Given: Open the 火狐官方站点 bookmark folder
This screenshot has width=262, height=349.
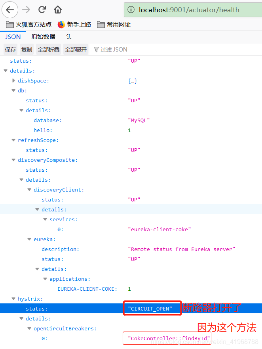Looking at the screenshot, I should (28, 25).
